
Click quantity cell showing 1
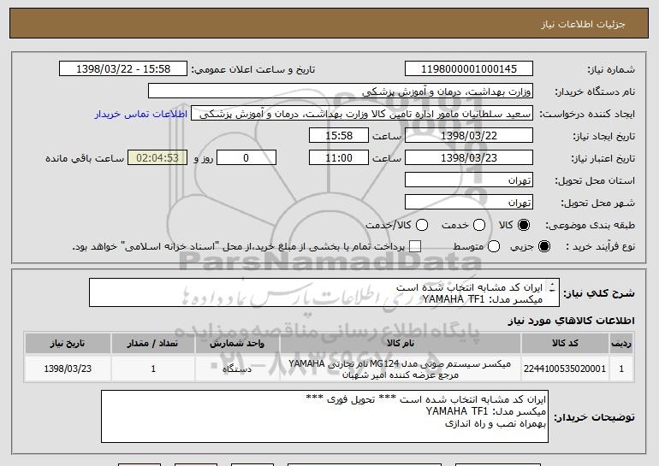click(x=153, y=369)
